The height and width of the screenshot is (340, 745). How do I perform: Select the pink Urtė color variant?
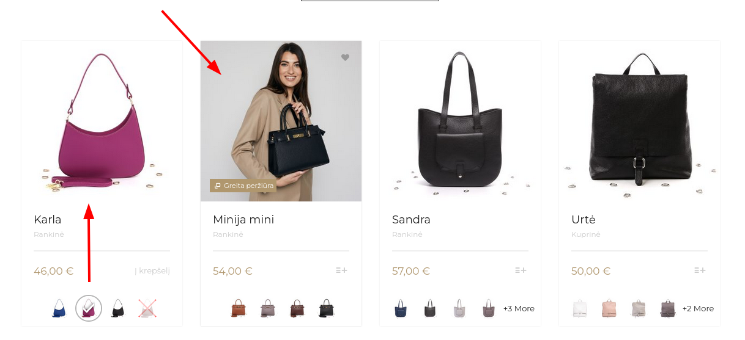[609, 308]
